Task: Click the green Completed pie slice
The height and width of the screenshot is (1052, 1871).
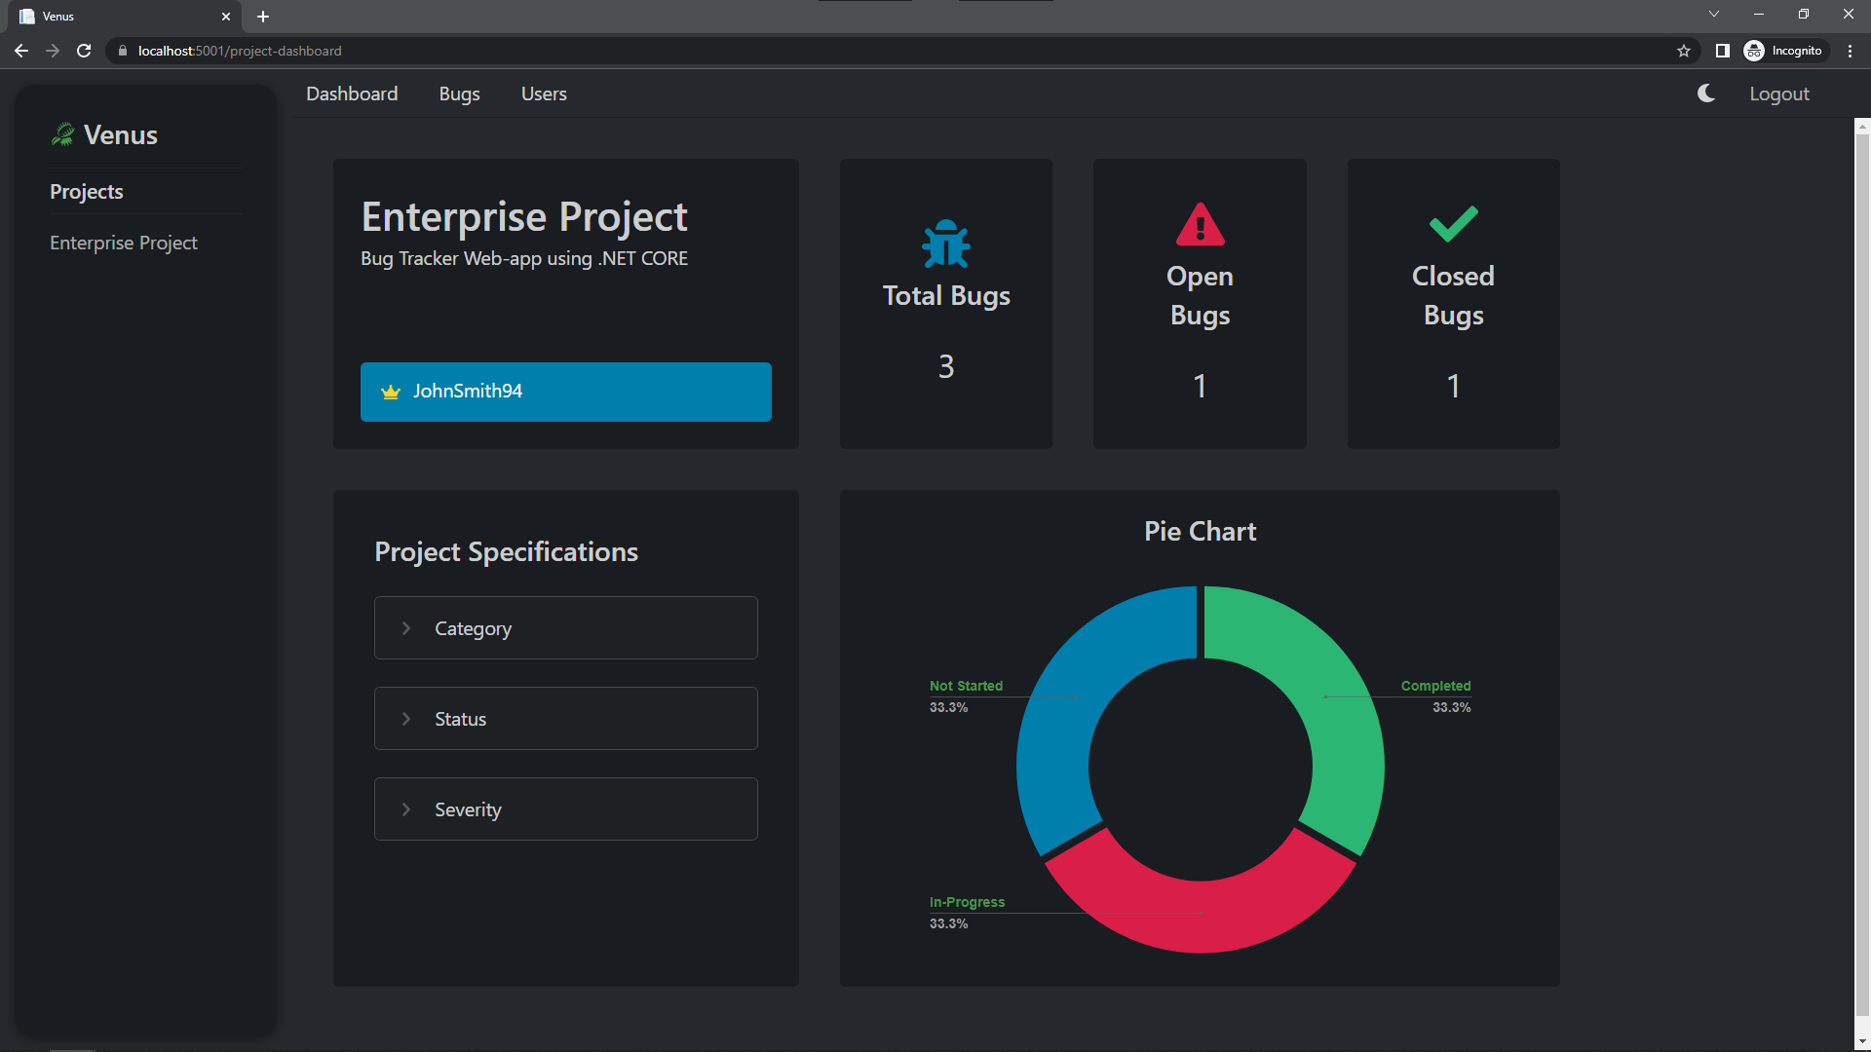Action: click(x=1325, y=696)
